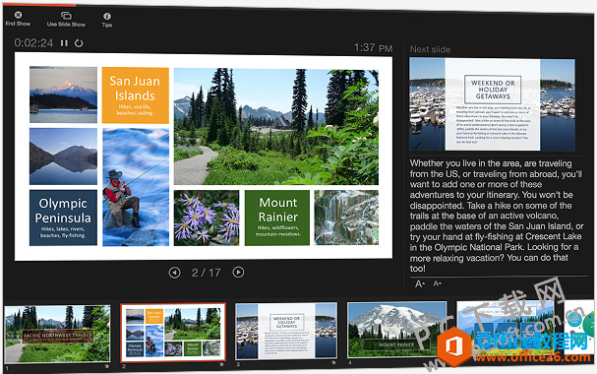Click the large forest trail photo
The width and height of the screenshot is (597, 374).
[x=276, y=126]
